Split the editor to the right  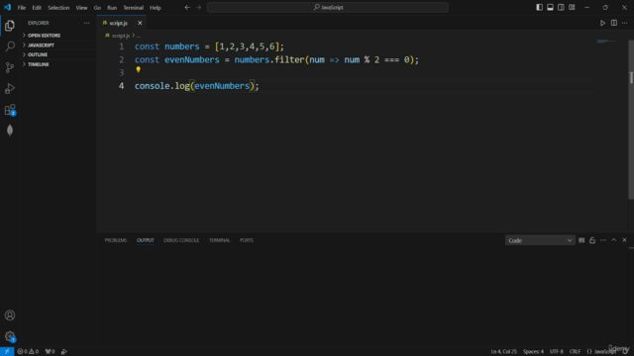click(x=614, y=23)
